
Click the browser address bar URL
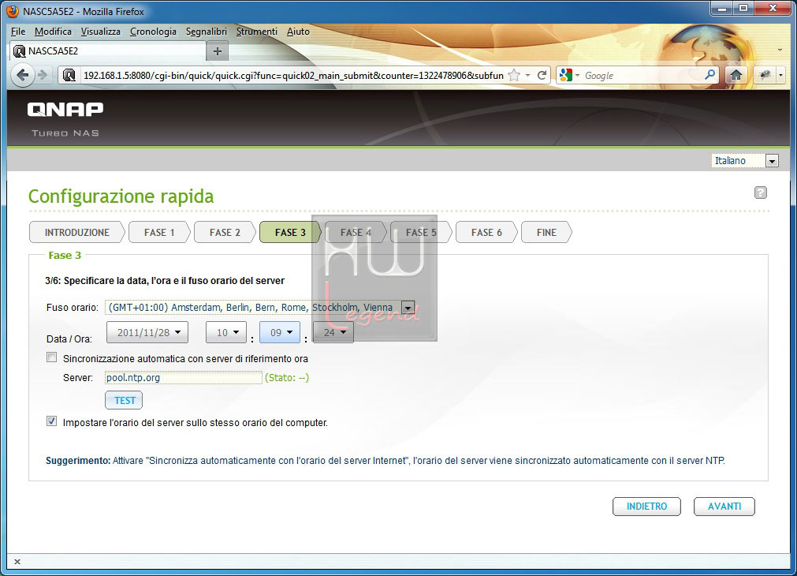point(293,75)
